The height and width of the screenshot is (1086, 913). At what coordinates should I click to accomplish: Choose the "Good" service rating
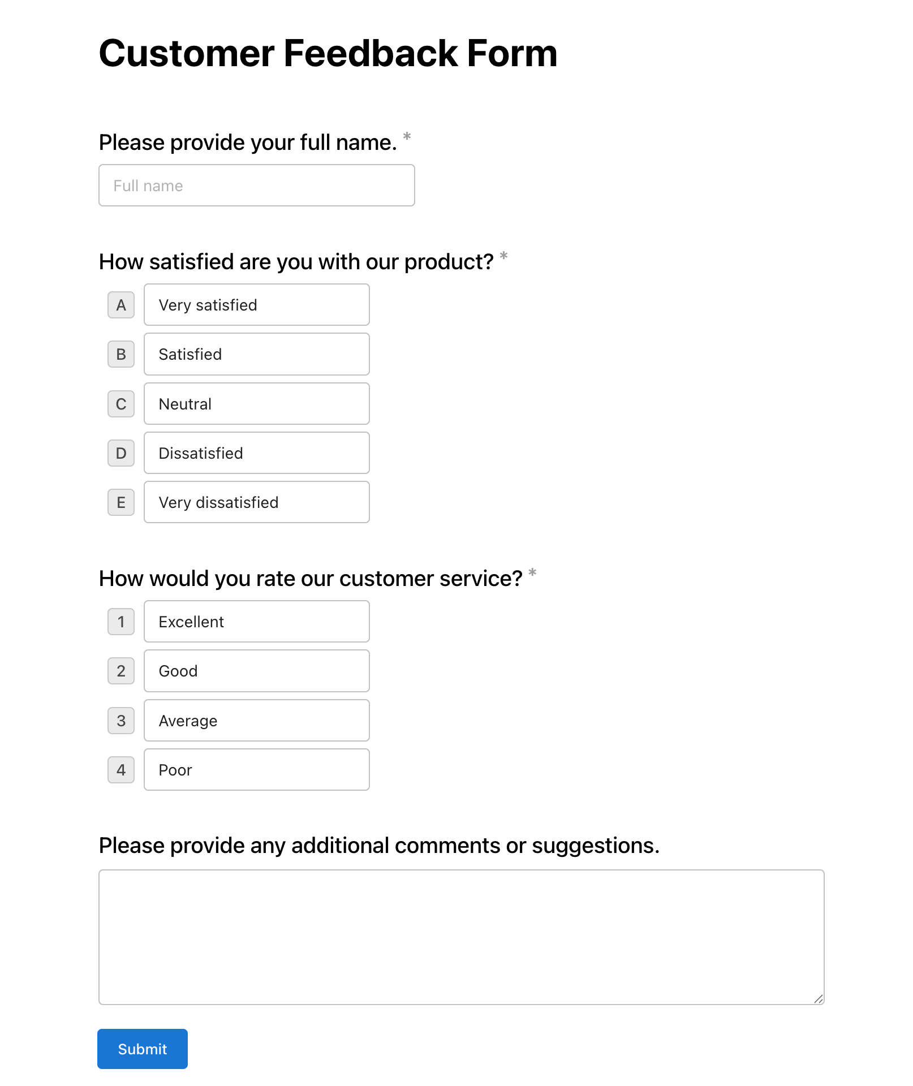tap(256, 671)
